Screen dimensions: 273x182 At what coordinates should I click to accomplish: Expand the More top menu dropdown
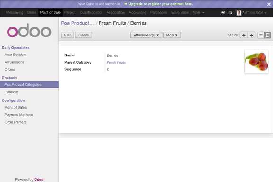(x=198, y=12)
